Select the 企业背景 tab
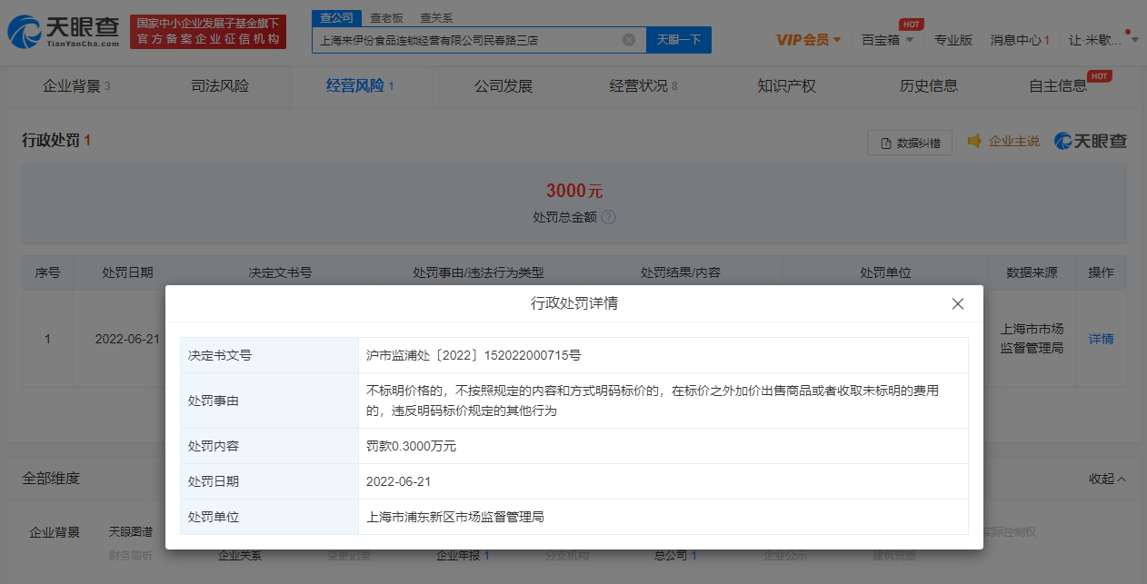Image resolution: width=1147 pixels, height=584 pixels. [x=76, y=86]
